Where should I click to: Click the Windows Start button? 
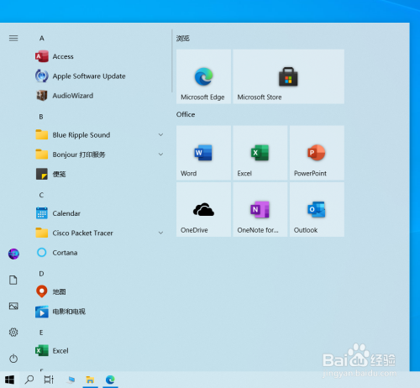tap(9, 380)
